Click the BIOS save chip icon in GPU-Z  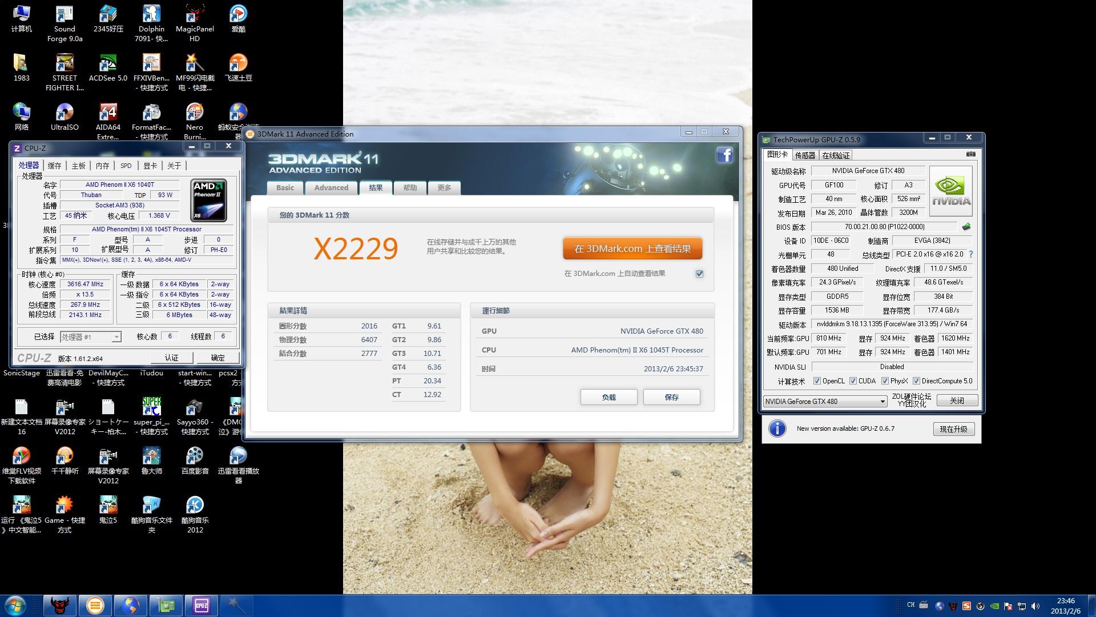click(x=966, y=227)
